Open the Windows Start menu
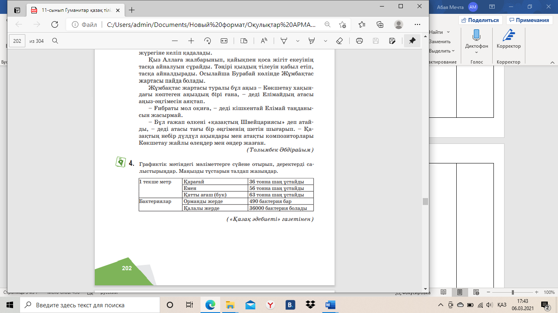 click(x=10, y=305)
